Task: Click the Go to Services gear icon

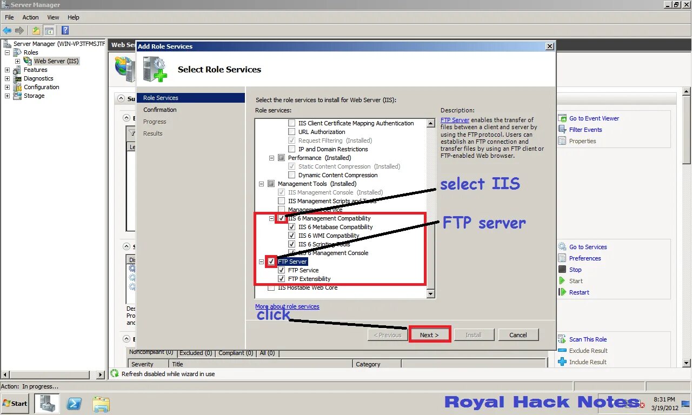Action: click(x=562, y=247)
